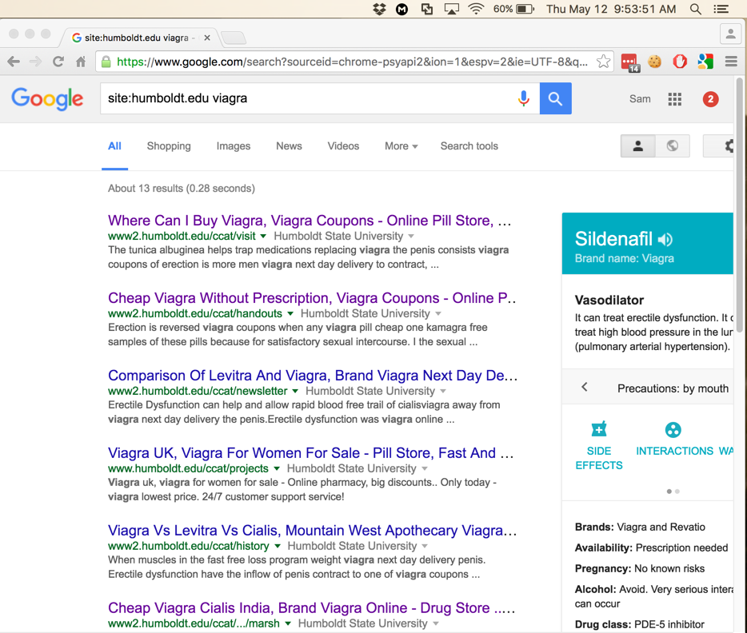
Task: Open Side Effects pharmacy icon
Action: pos(599,429)
